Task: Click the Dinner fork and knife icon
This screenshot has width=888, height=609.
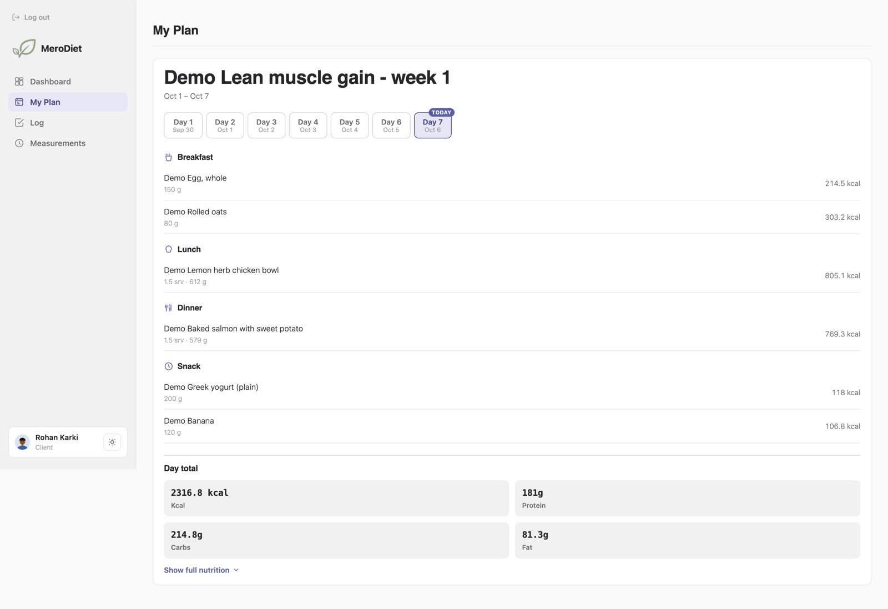Action: (x=169, y=308)
